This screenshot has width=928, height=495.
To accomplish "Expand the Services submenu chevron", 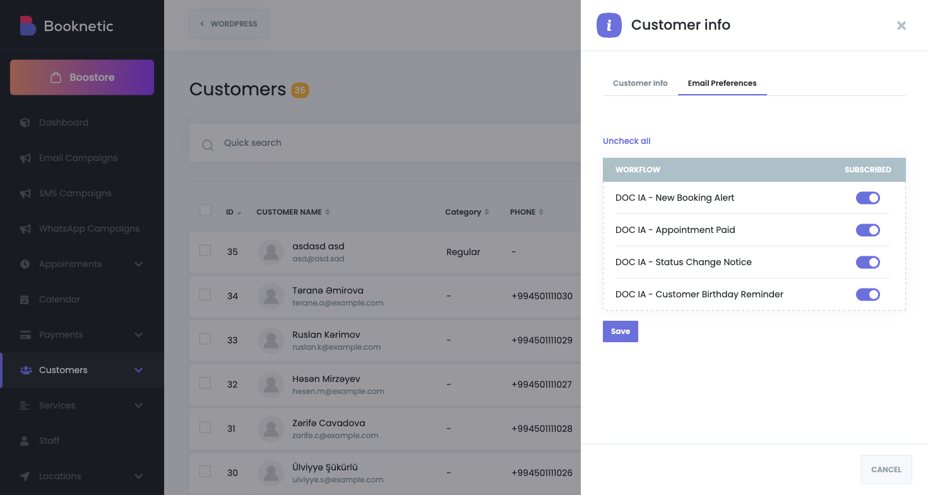I will click(139, 405).
